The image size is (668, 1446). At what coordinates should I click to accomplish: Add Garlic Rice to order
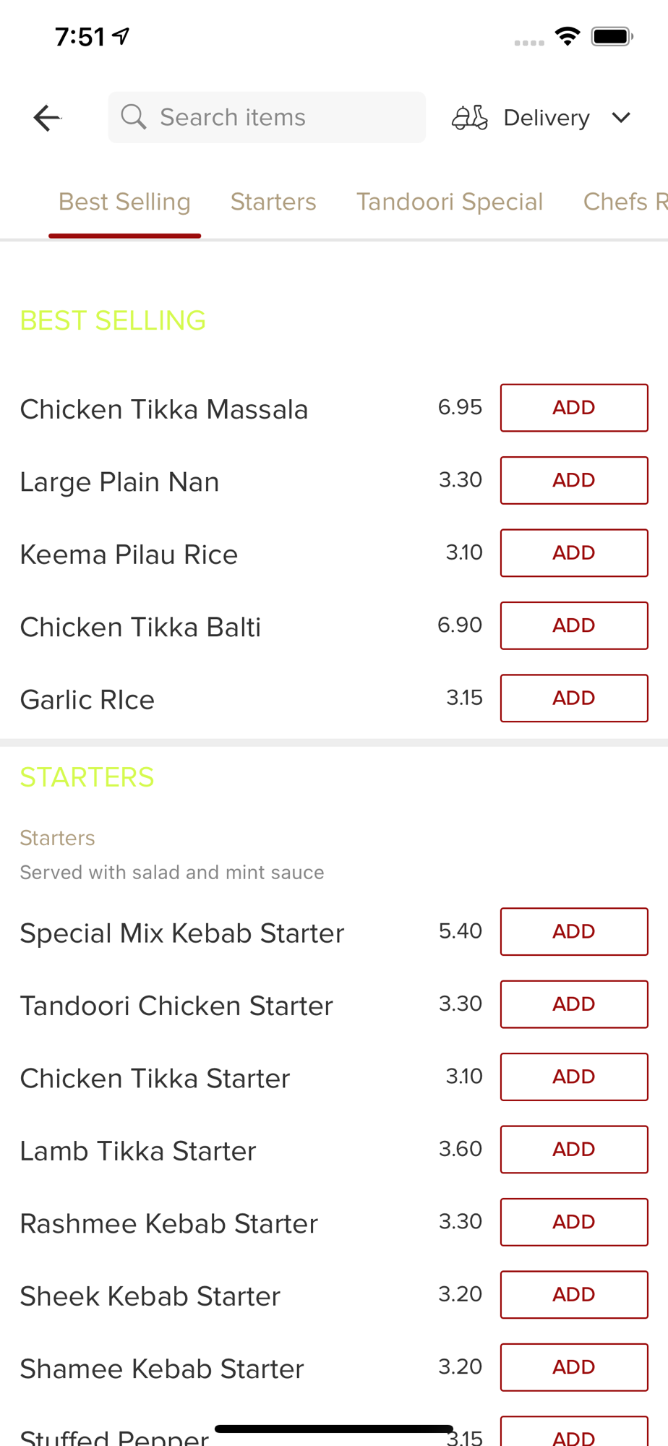tap(574, 698)
